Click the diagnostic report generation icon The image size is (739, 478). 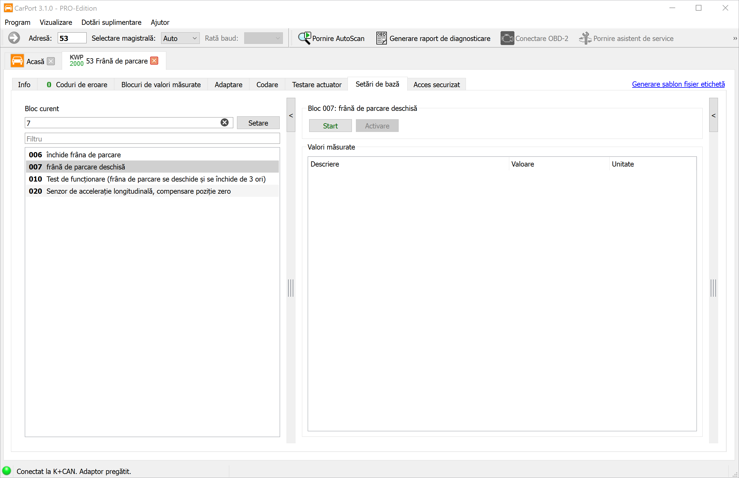[381, 38]
